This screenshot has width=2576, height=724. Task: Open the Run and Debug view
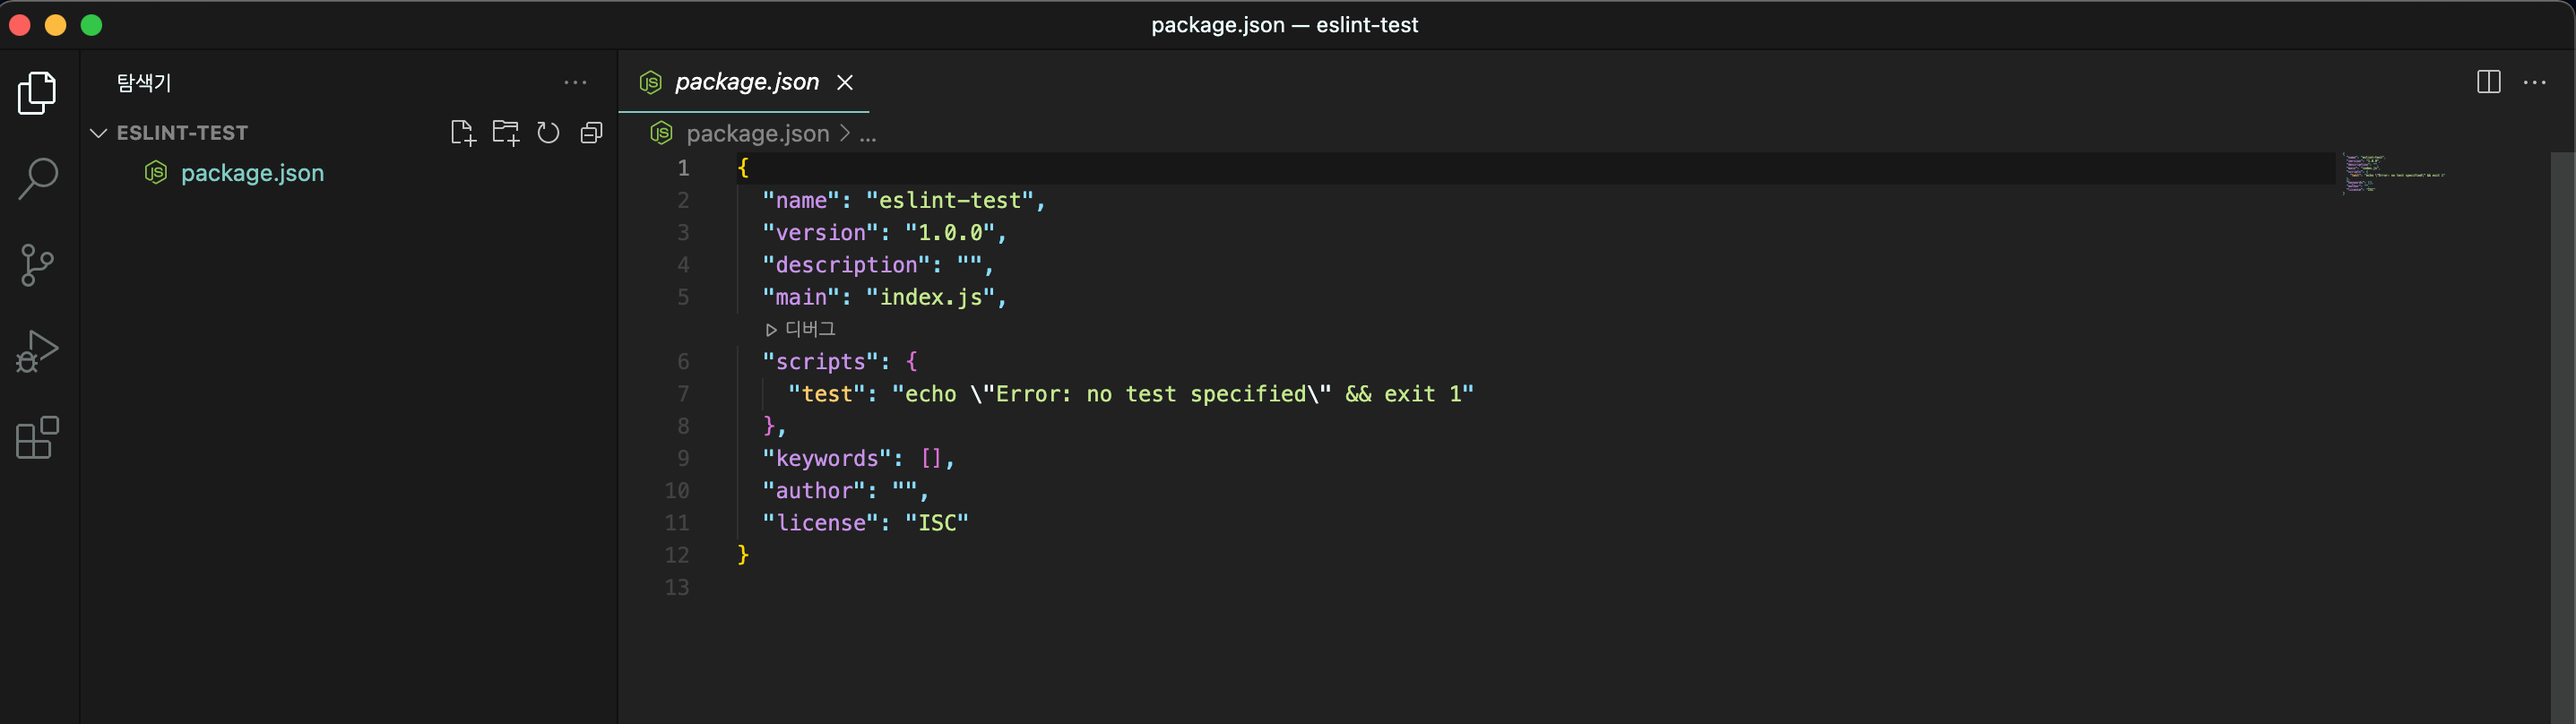click(37, 352)
